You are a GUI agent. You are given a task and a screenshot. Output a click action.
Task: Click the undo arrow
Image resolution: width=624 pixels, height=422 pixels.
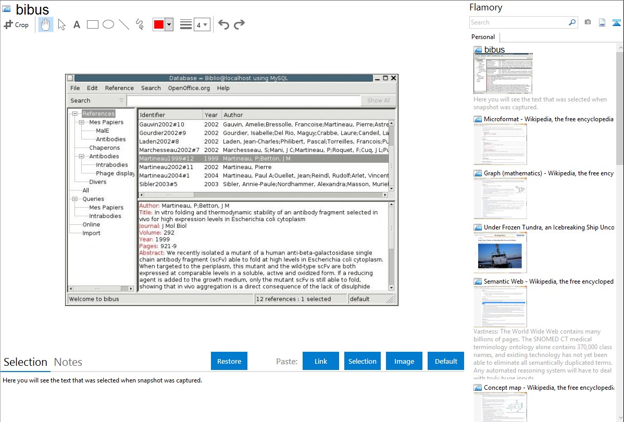(223, 24)
